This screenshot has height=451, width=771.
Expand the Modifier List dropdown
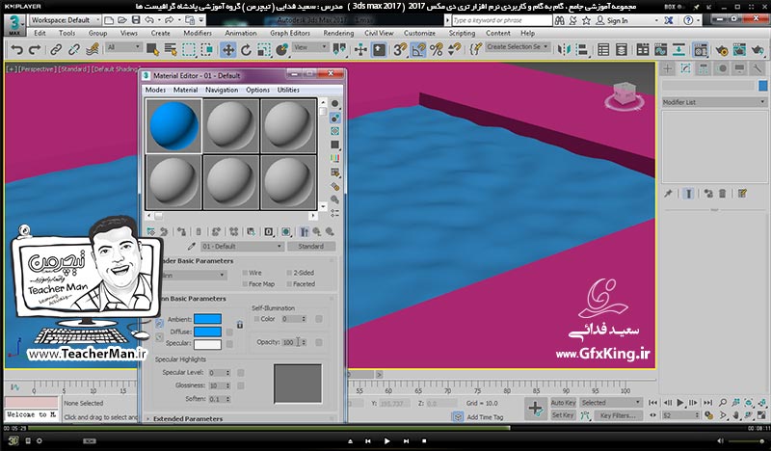tap(713, 102)
